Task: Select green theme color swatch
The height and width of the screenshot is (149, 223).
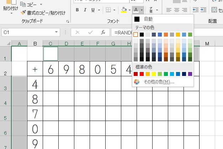Action: coord(190,34)
